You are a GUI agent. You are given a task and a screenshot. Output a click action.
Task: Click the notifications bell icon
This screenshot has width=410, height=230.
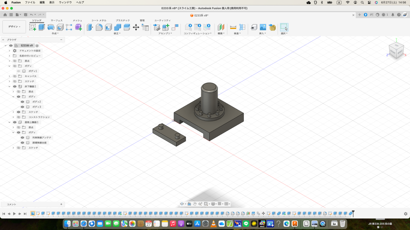point(393,15)
